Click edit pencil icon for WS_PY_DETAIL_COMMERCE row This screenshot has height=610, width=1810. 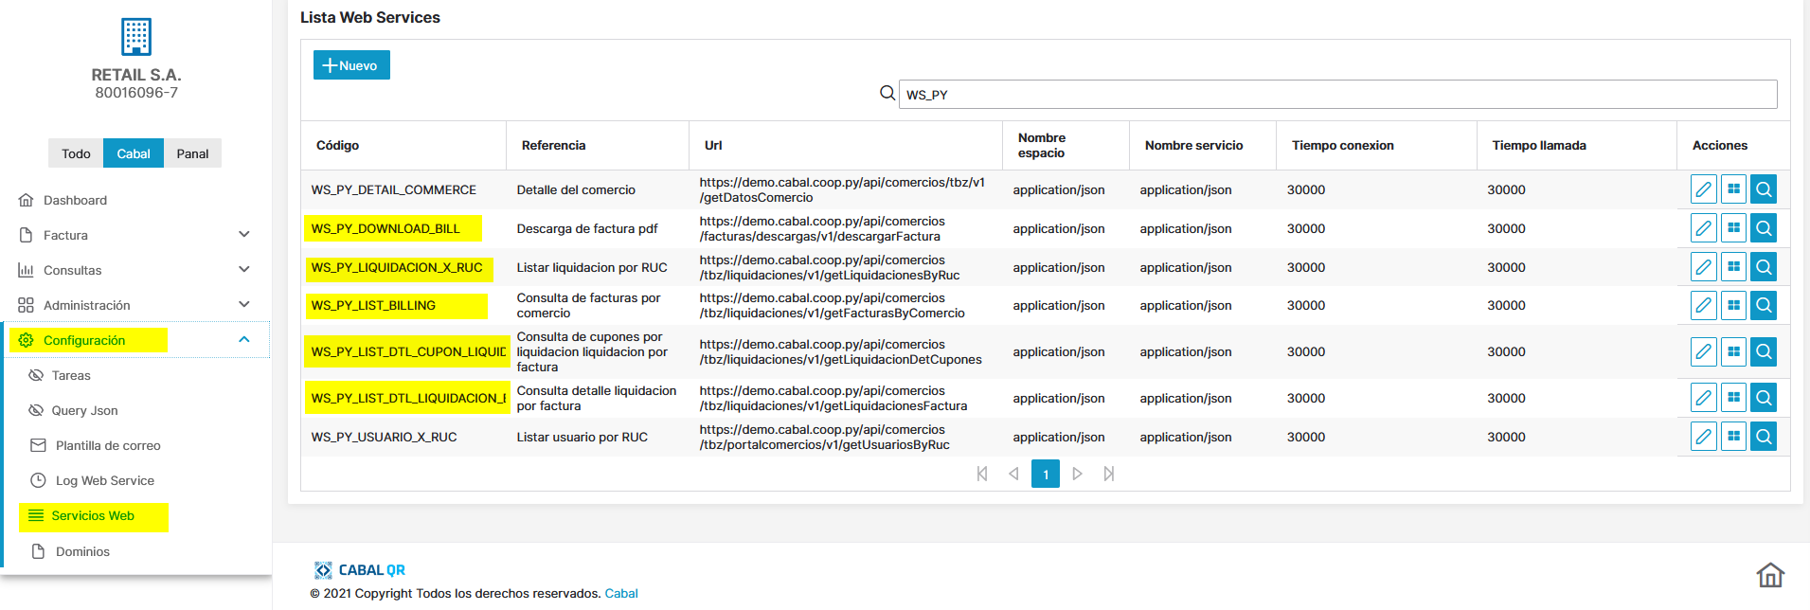(x=1703, y=189)
